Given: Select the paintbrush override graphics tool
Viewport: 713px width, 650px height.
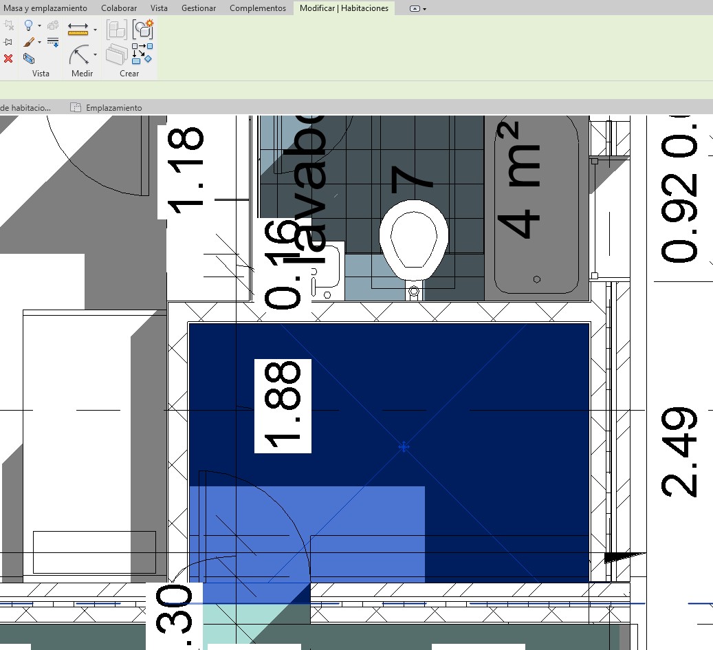Looking at the screenshot, I should (x=28, y=42).
